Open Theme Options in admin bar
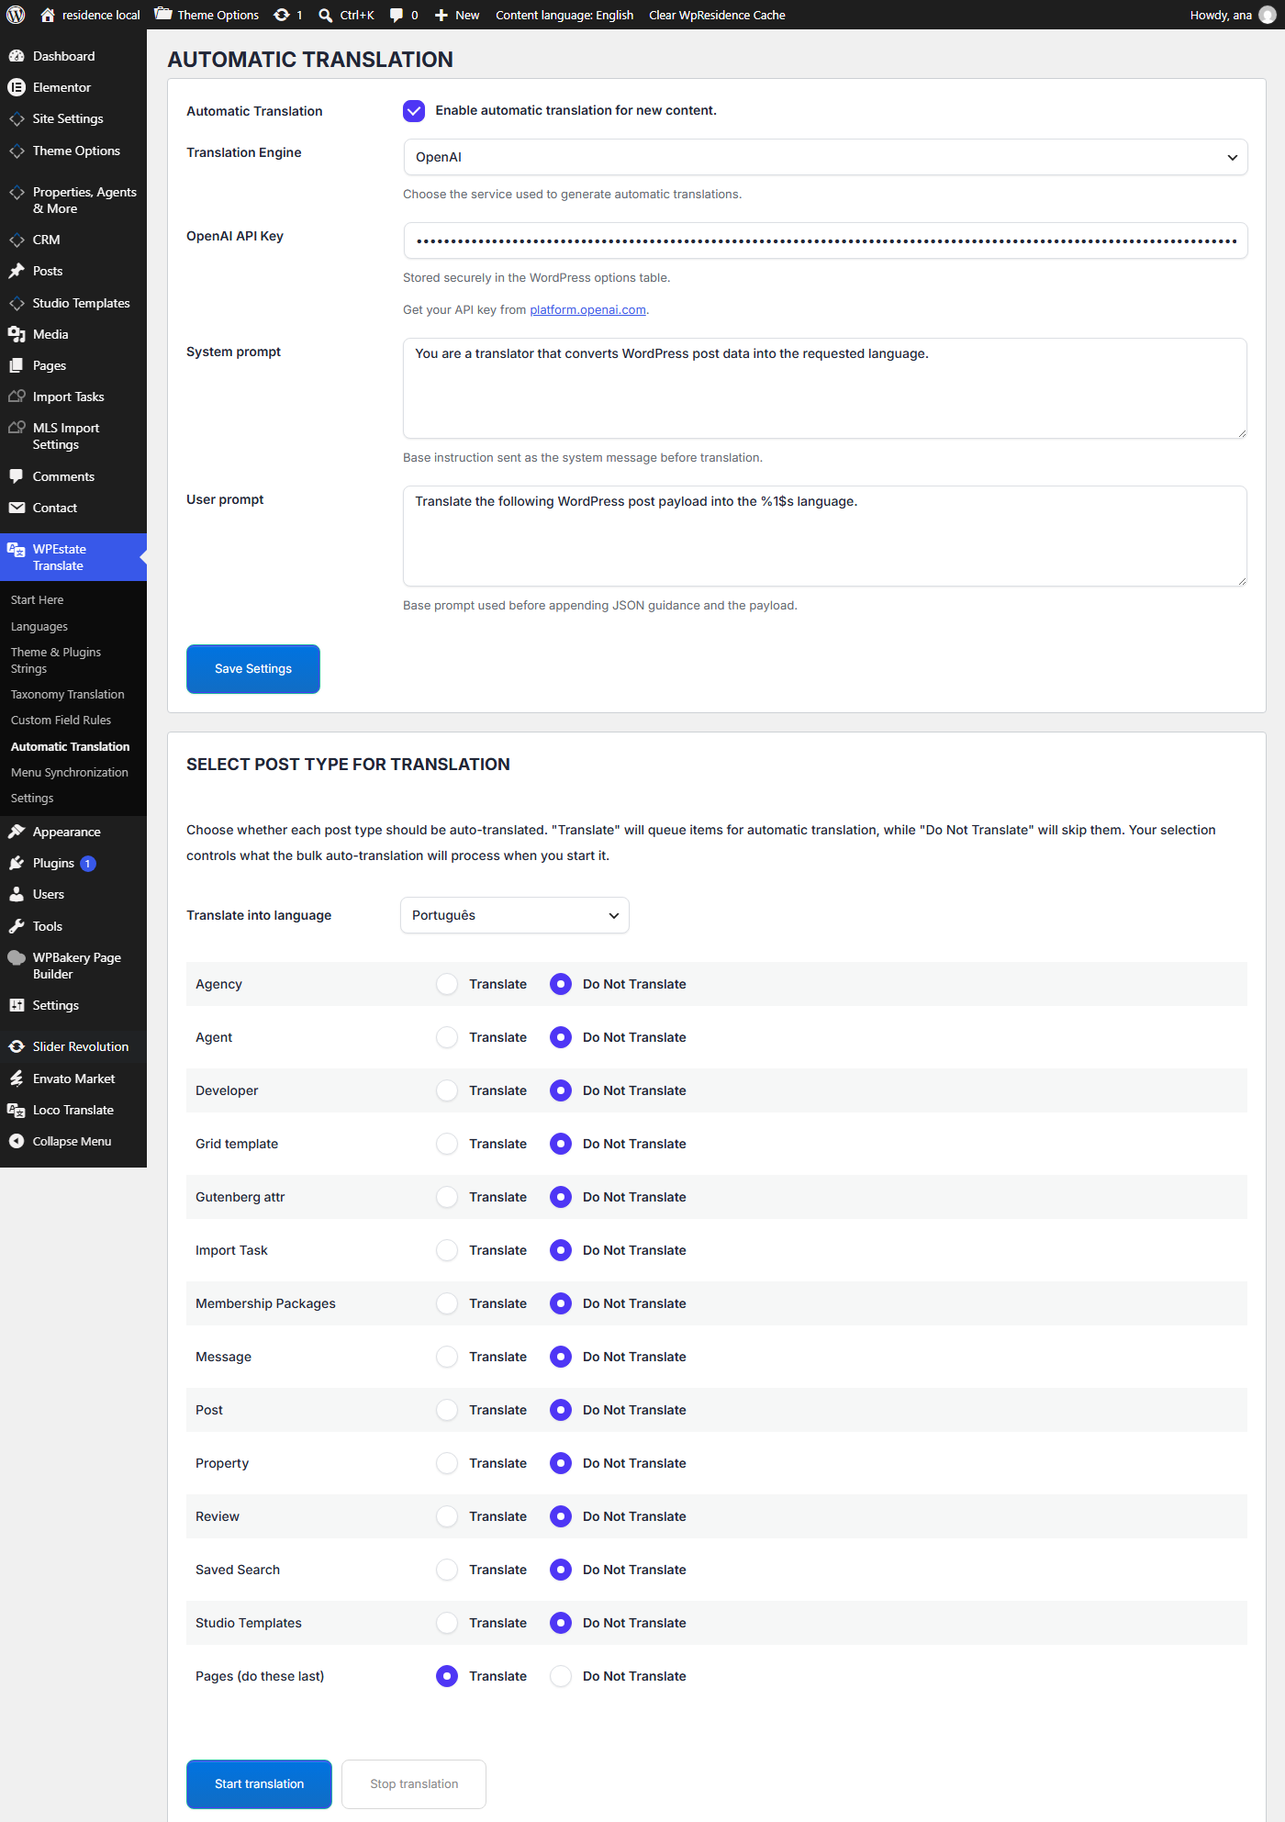This screenshot has height=1822, width=1285. coord(207,15)
